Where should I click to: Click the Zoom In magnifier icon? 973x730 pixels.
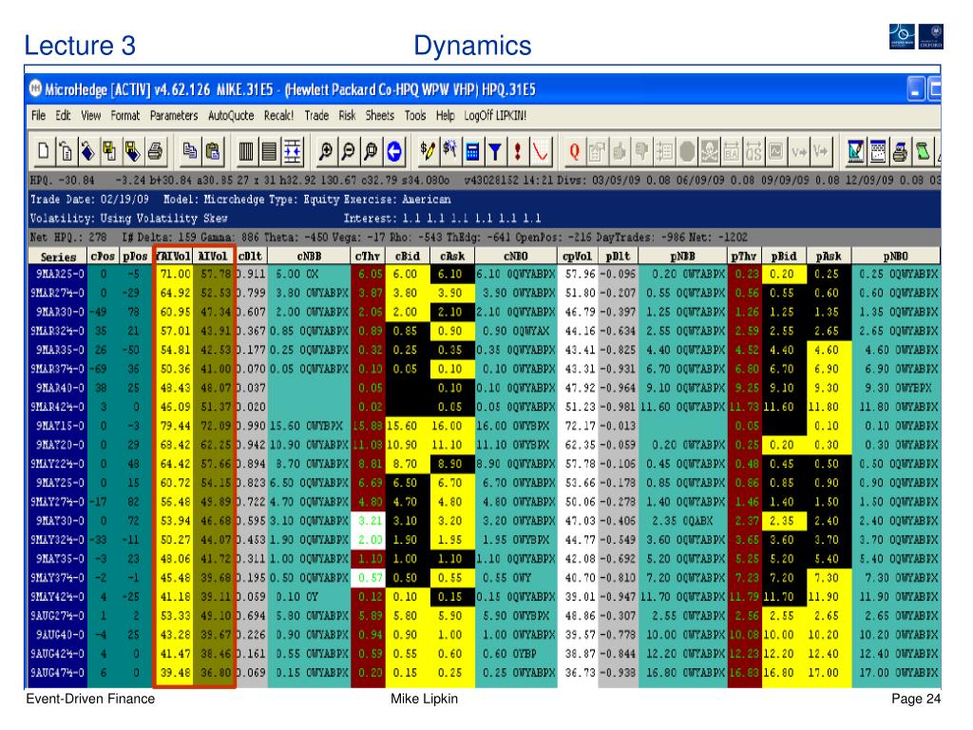pyautogui.click(x=325, y=151)
